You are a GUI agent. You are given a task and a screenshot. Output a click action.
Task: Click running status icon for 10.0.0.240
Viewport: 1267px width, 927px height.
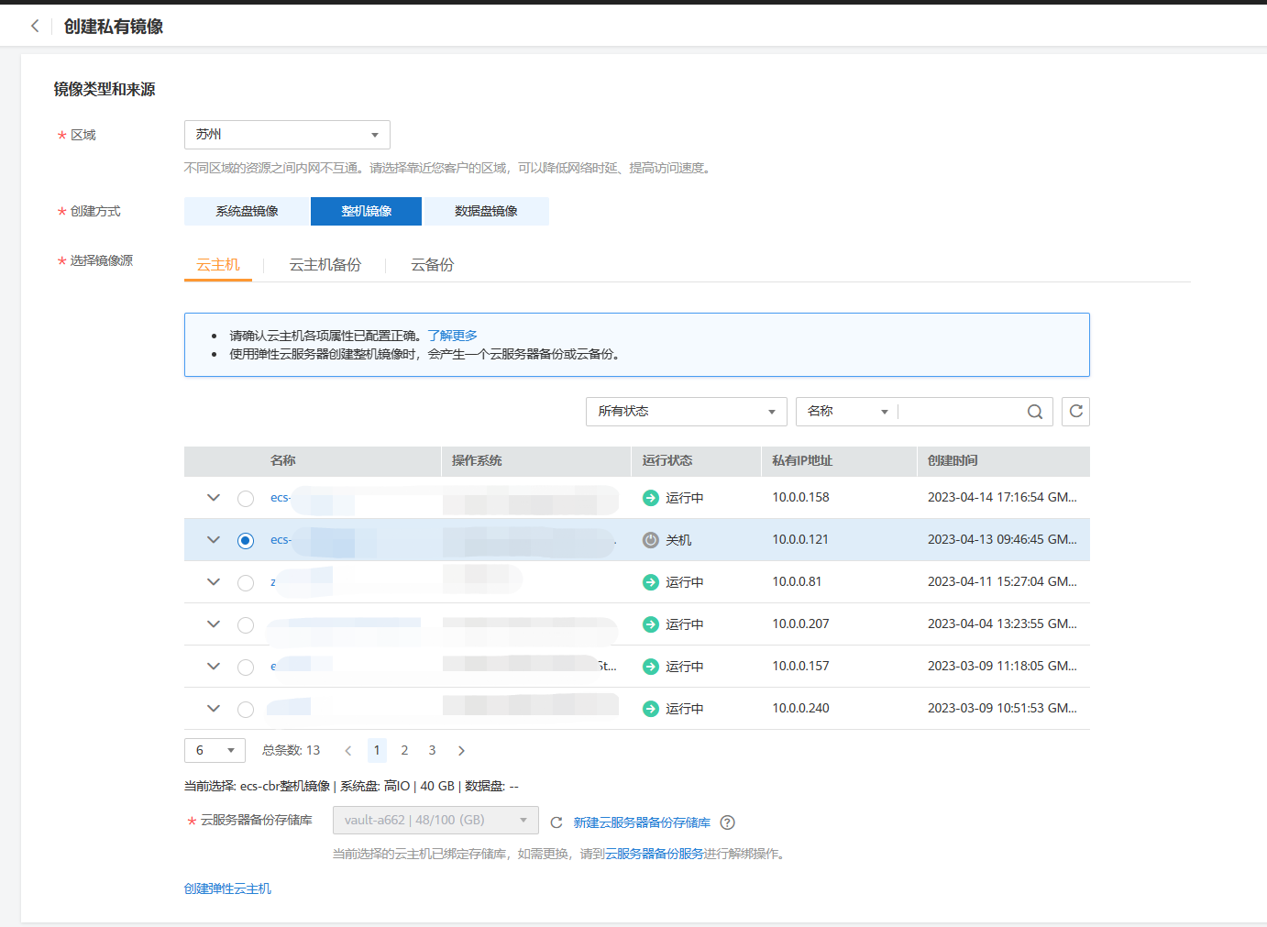(651, 709)
